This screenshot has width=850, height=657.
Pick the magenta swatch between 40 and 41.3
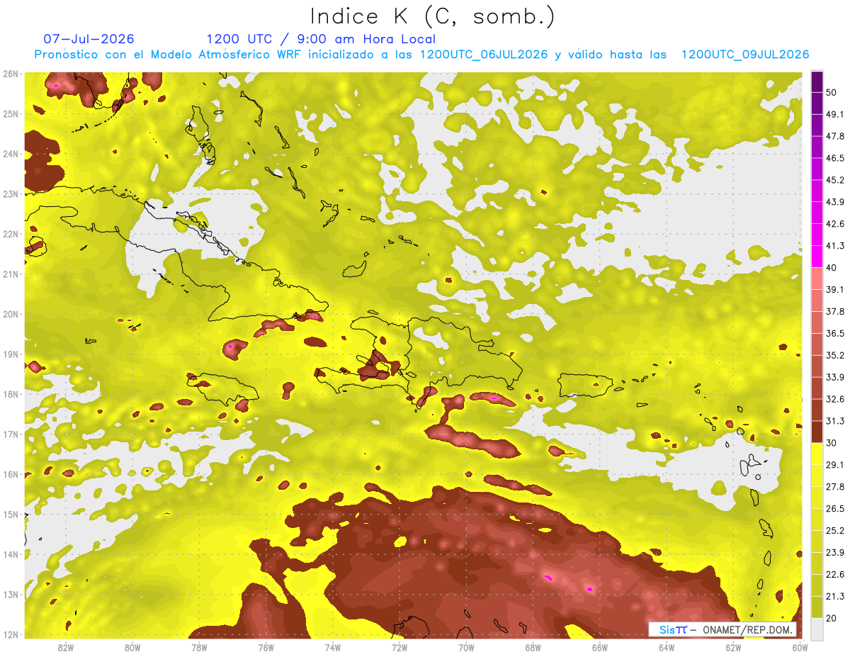click(x=817, y=257)
